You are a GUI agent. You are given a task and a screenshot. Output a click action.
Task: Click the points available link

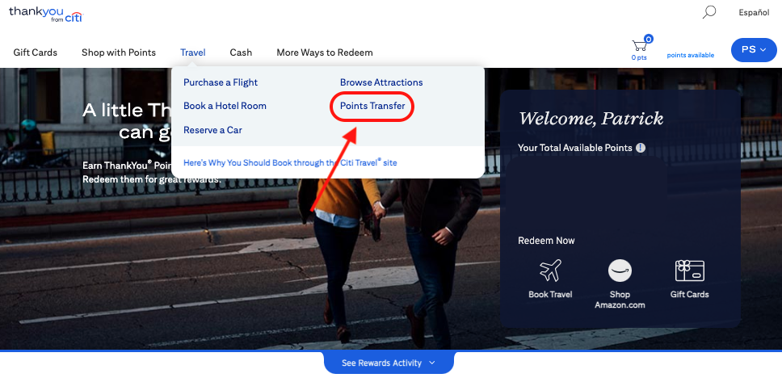pos(690,56)
